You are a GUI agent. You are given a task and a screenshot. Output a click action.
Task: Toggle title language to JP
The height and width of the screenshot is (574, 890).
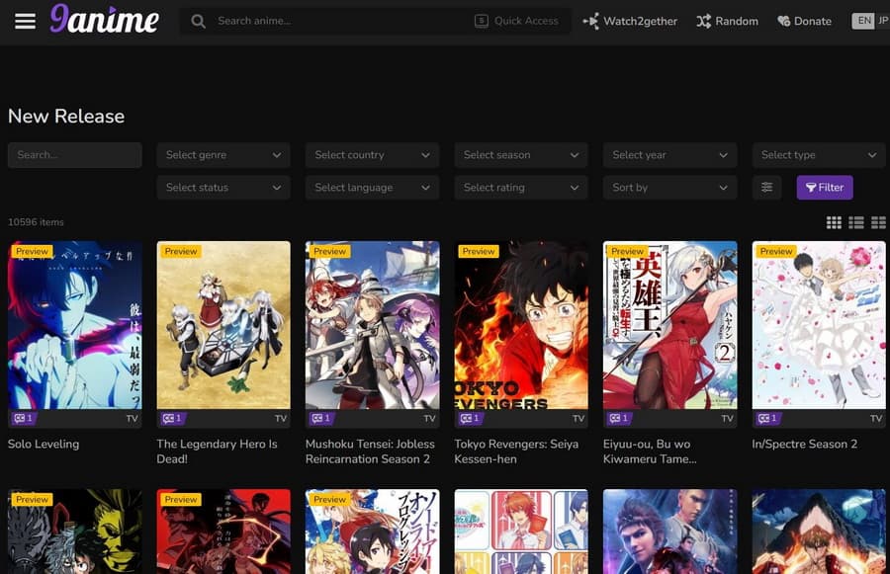882,21
